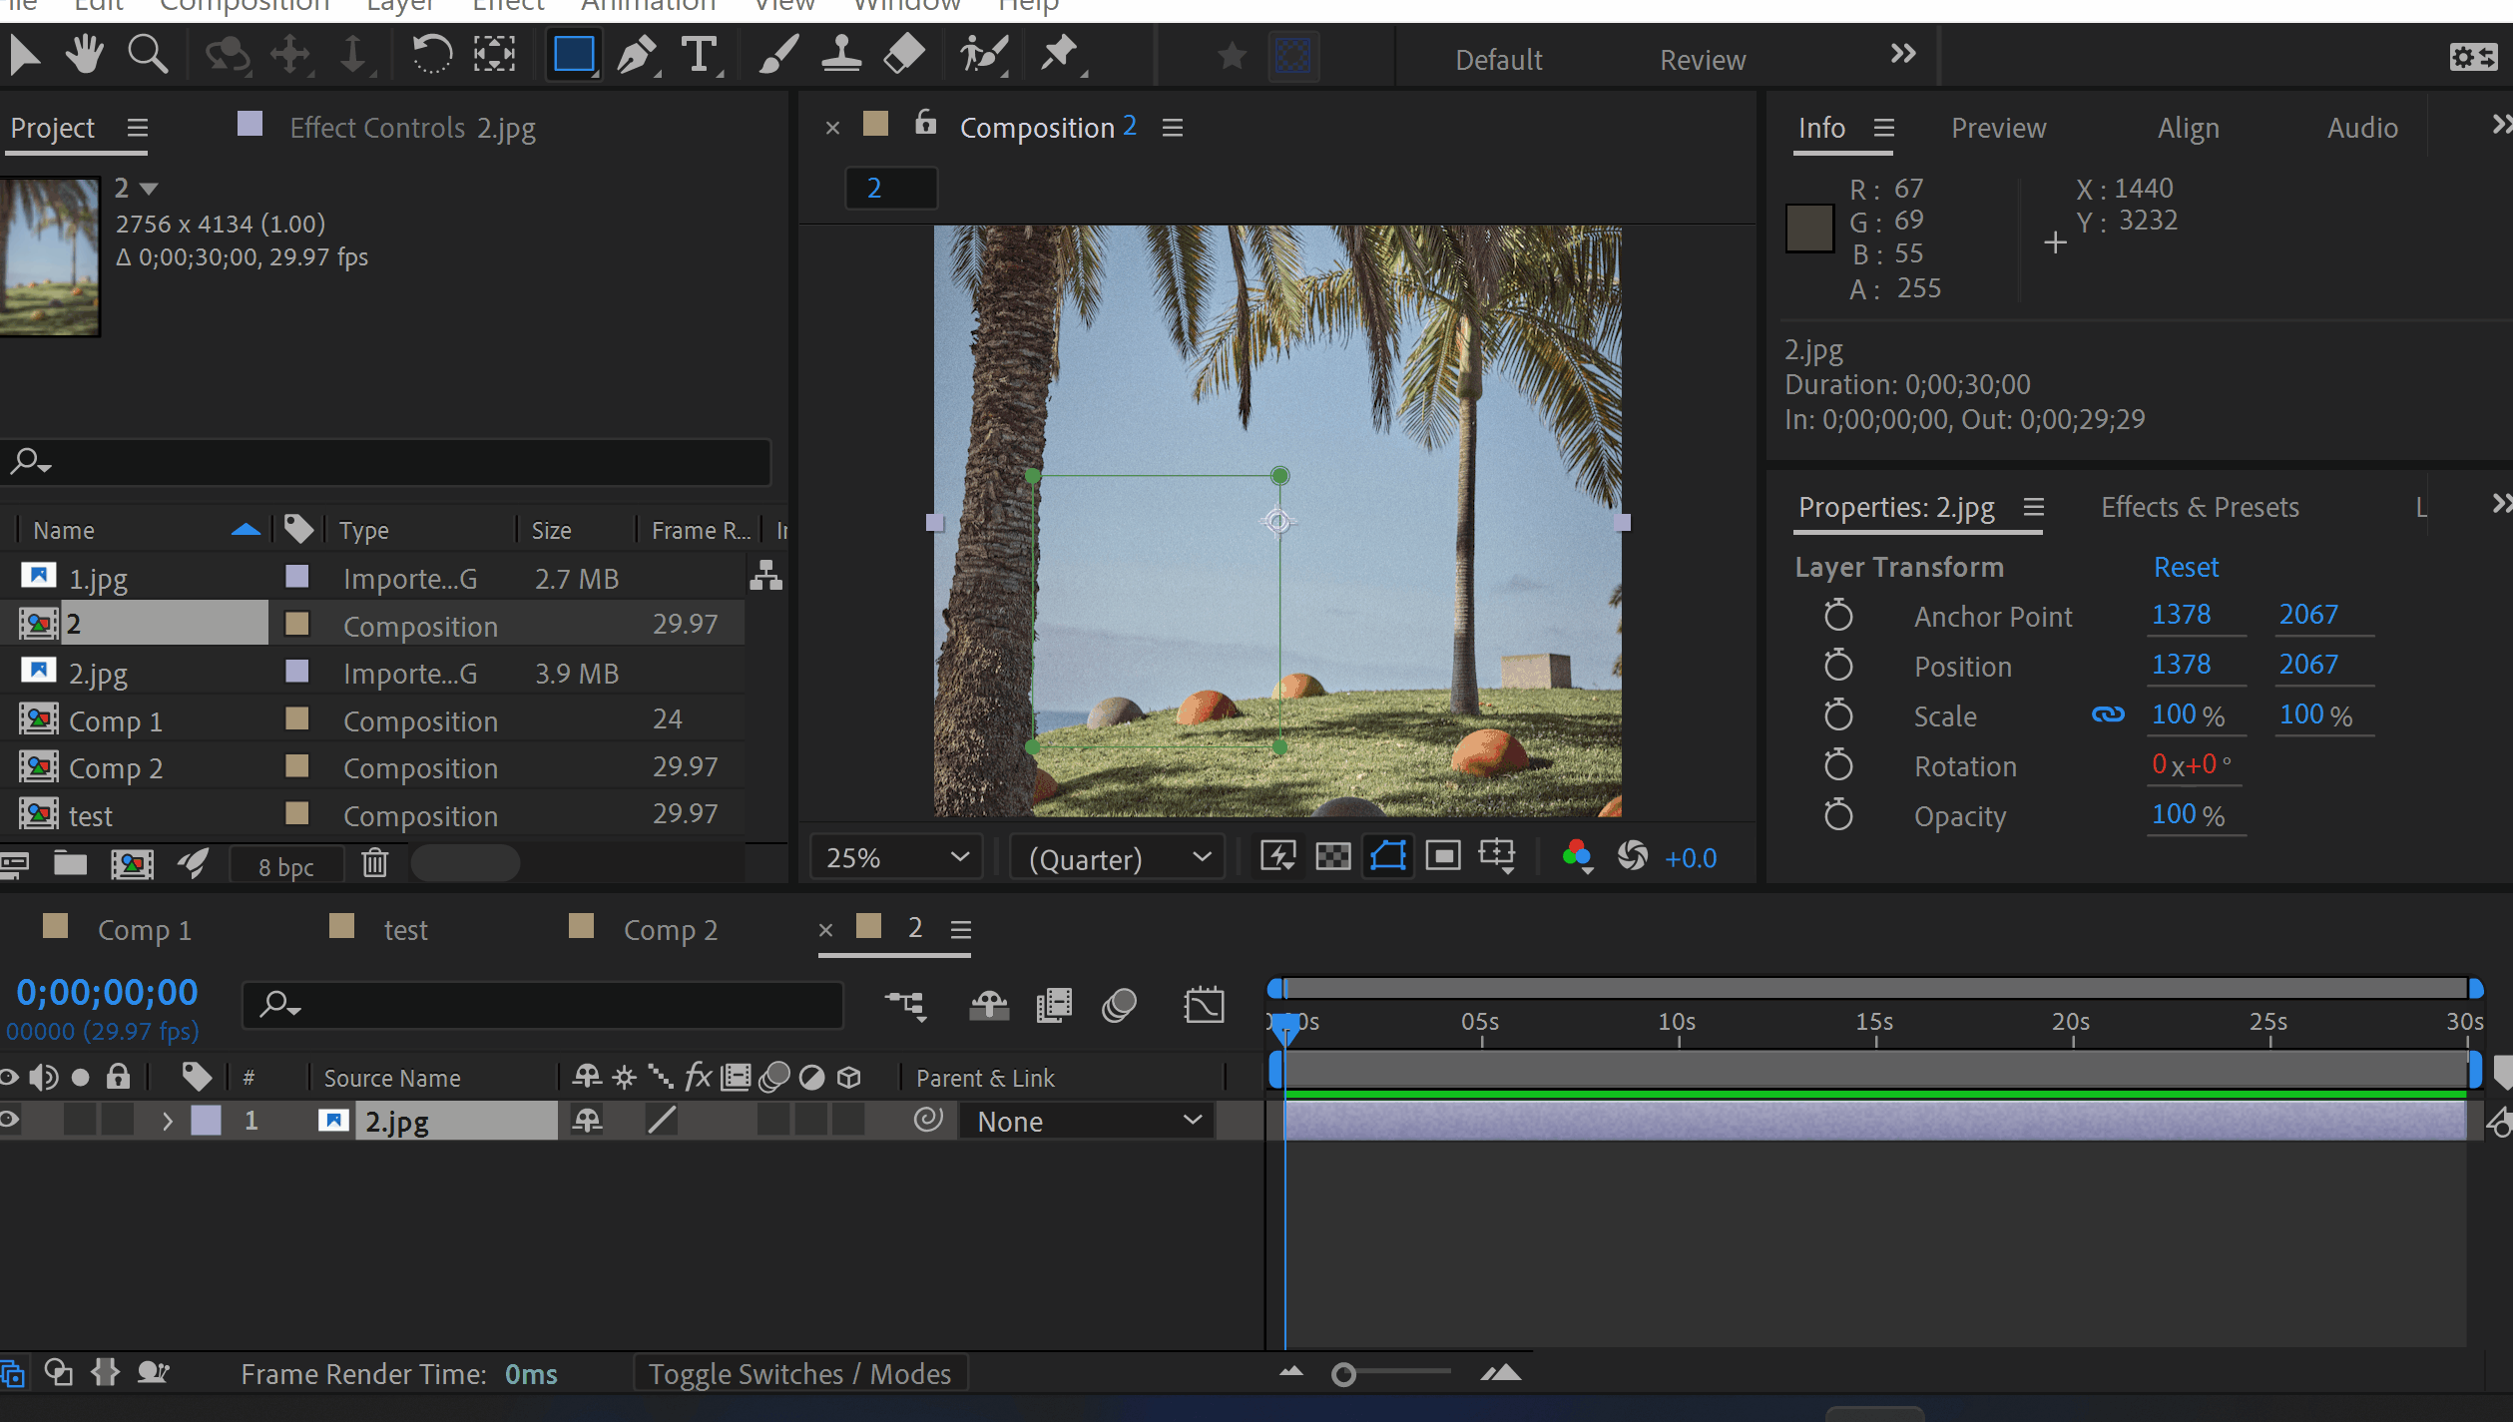Image resolution: width=2513 pixels, height=1422 pixels.
Task: Expand the 2.jpg layer properties
Action: pos(167,1122)
